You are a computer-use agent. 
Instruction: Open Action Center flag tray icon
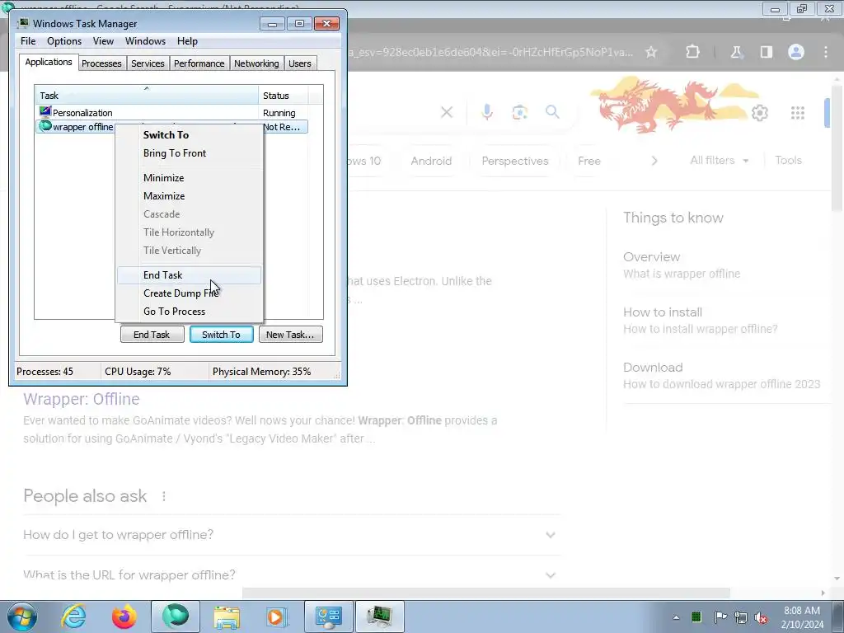pyautogui.click(x=720, y=617)
